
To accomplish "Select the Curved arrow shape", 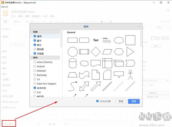I will [73, 86].
